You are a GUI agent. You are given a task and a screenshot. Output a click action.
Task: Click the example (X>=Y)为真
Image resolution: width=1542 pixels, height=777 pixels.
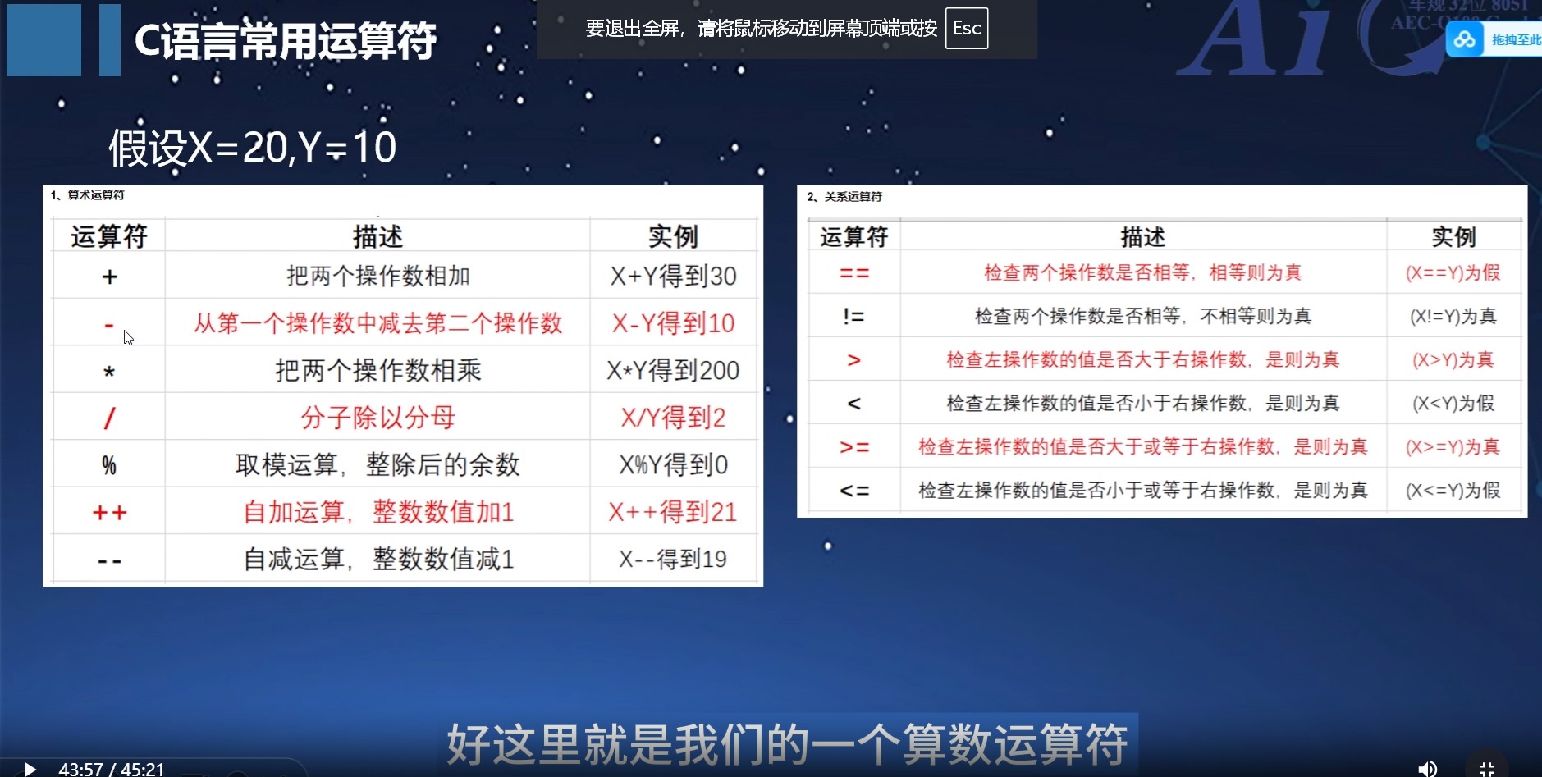(x=1453, y=447)
